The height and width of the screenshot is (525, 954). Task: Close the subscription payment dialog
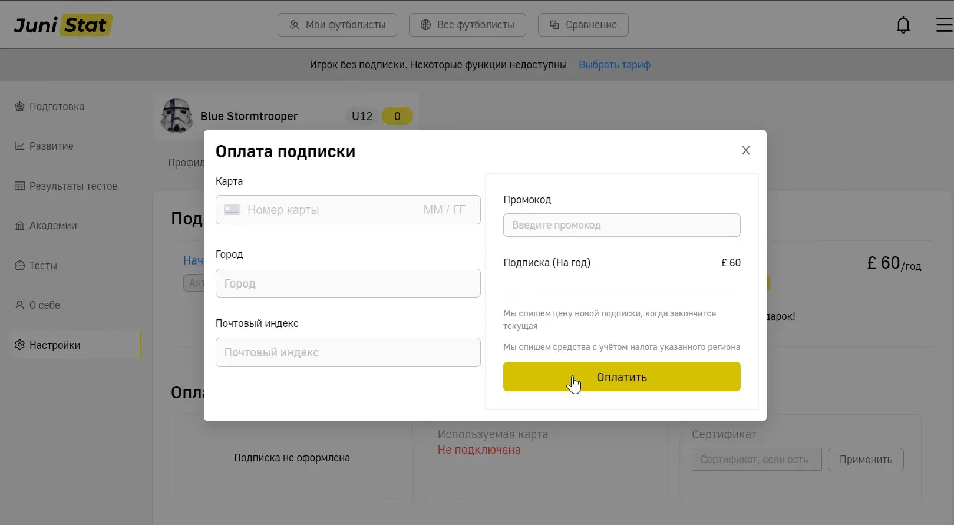[x=745, y=150]
